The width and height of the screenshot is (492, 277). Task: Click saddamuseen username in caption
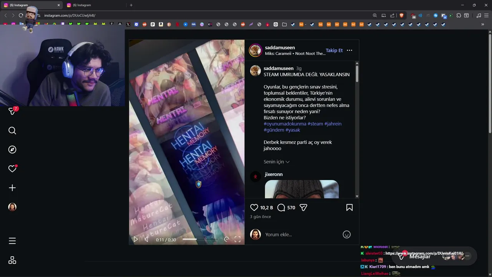[279, 68]
